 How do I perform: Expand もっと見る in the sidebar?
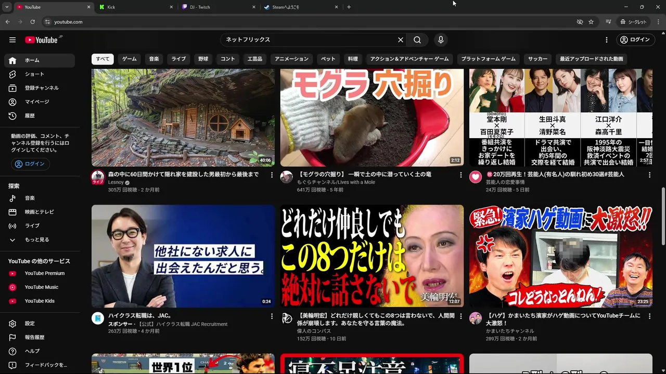pos(40,240)
